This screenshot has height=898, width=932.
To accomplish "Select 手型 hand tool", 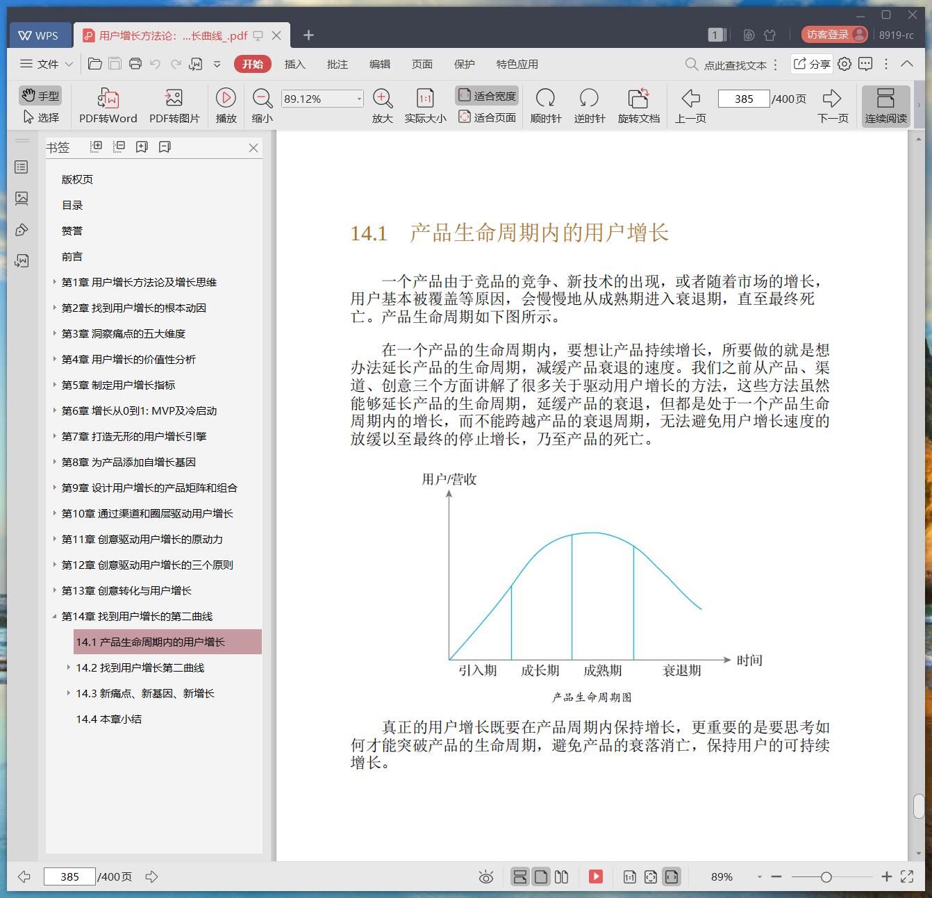I will (40, 96).
